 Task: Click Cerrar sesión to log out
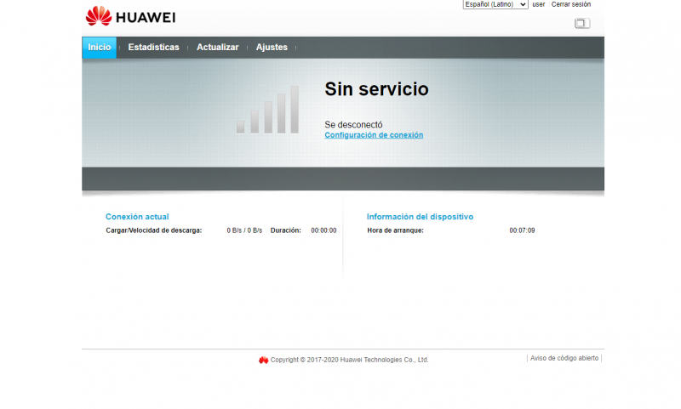point(570,4)
